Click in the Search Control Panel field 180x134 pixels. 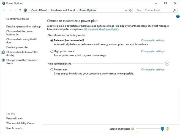154,10
